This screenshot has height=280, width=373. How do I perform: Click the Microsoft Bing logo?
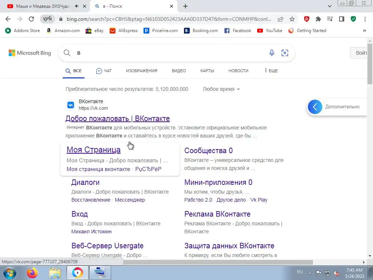tap(30, 53)
